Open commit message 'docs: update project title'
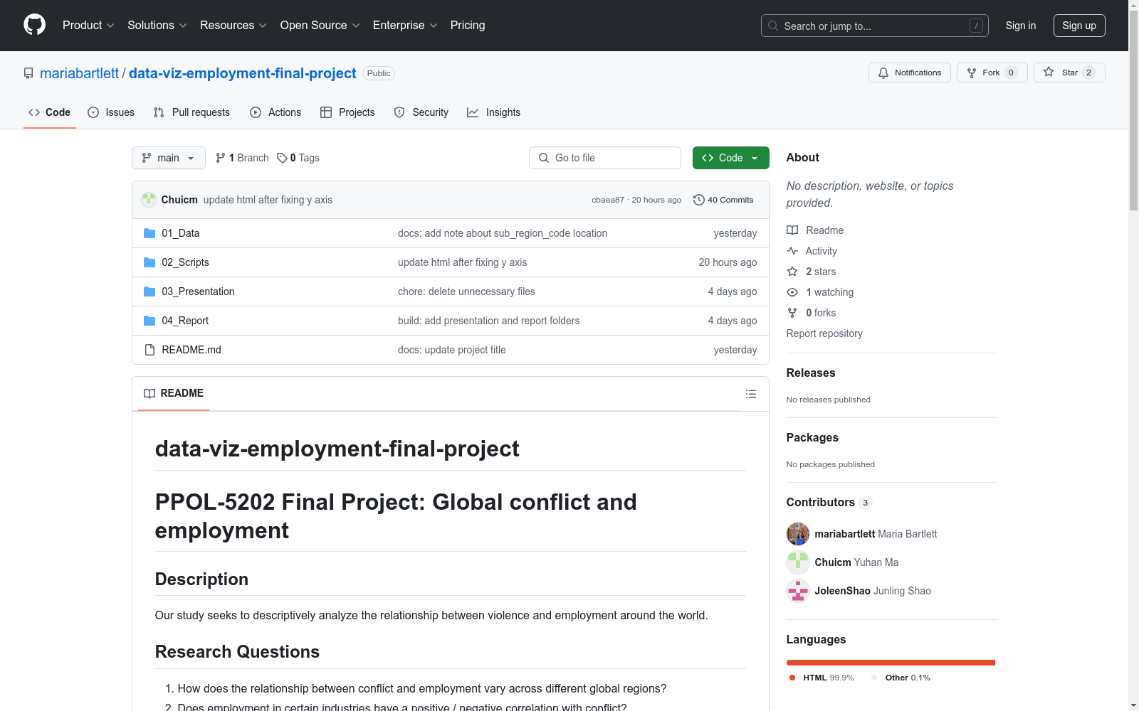 (x=452, y=350)
